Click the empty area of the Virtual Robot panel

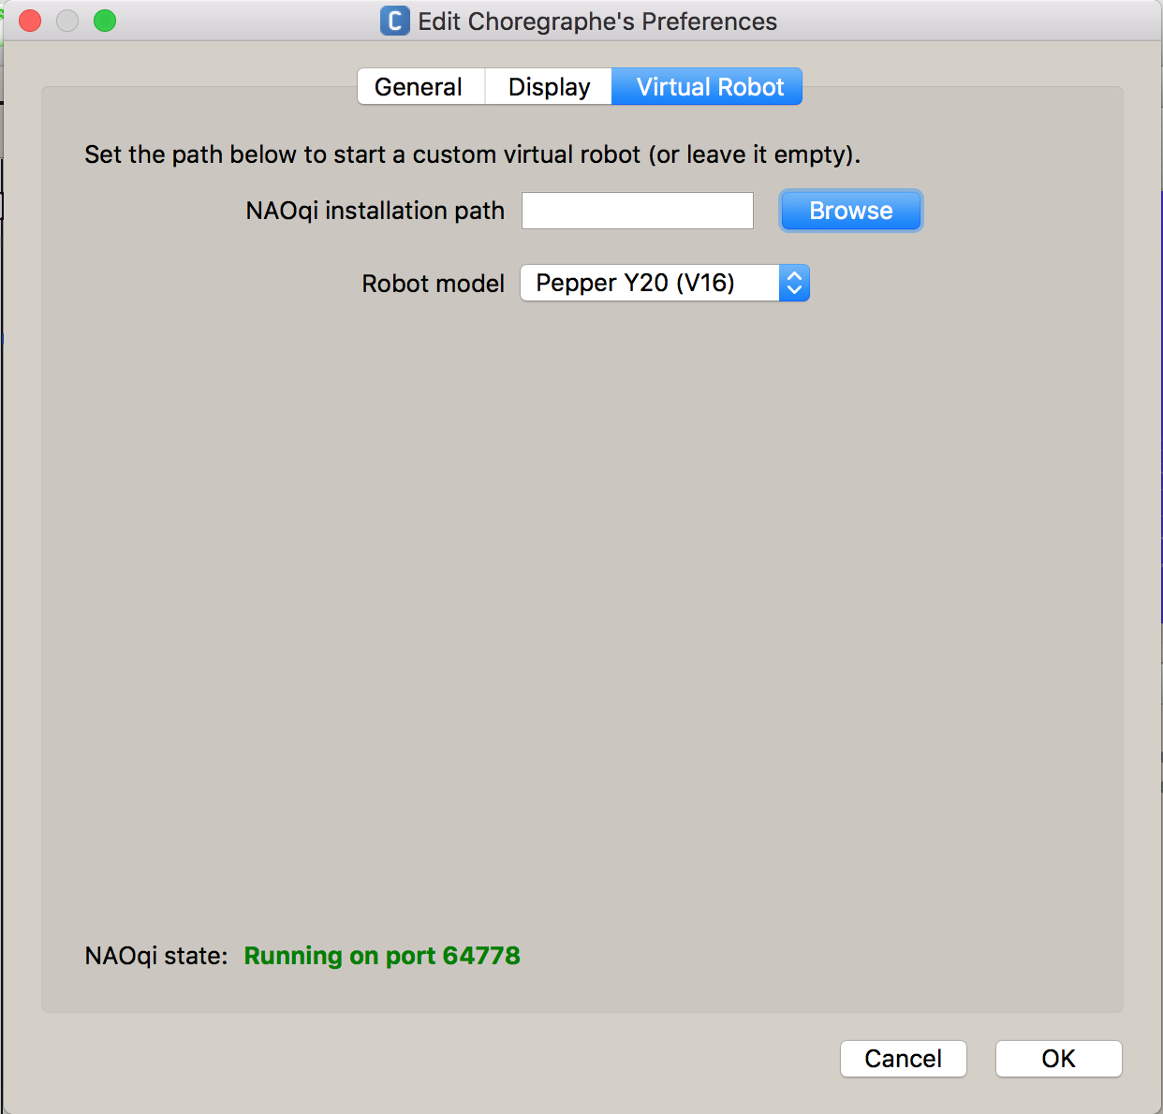[581, 608]
